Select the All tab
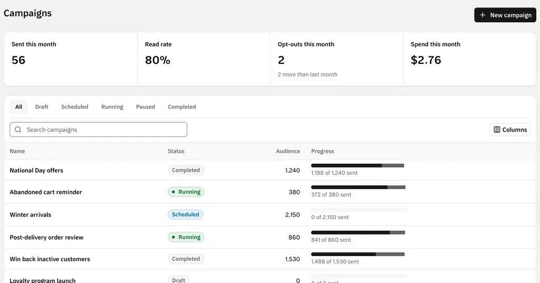 [x=18, y=107]
